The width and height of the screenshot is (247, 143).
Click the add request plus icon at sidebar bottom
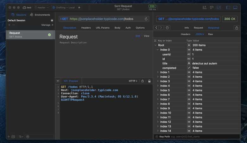(9, 136)
